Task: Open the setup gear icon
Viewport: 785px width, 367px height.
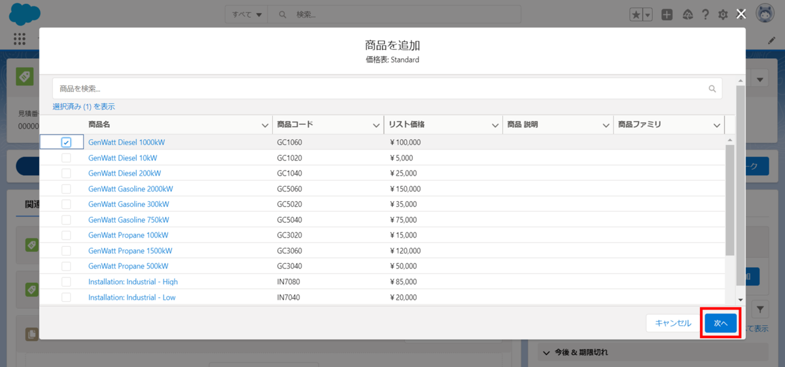Action: [723, 14]
